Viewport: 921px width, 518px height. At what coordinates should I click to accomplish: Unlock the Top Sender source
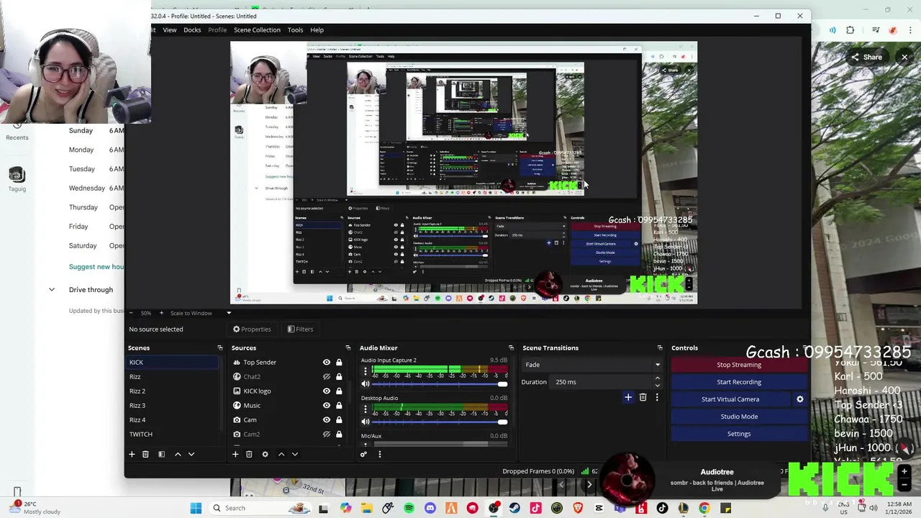339,363
